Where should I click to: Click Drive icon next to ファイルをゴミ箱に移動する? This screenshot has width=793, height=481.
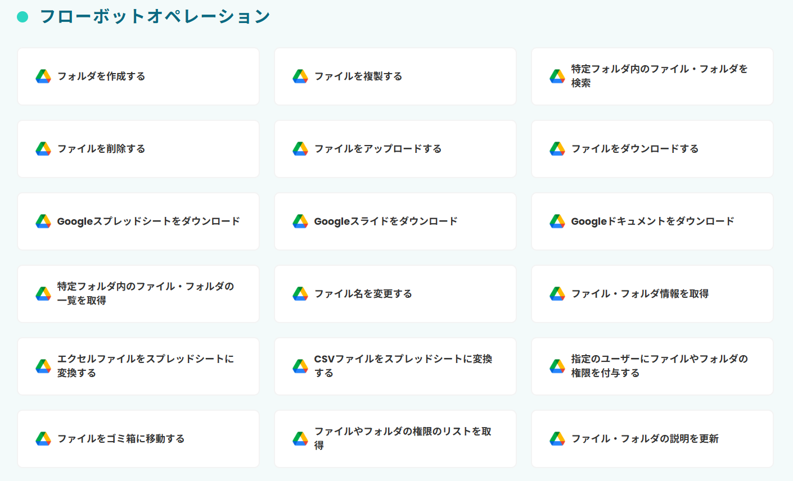click(x=43, y=439)
